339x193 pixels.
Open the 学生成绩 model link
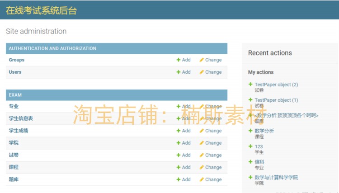19,131
